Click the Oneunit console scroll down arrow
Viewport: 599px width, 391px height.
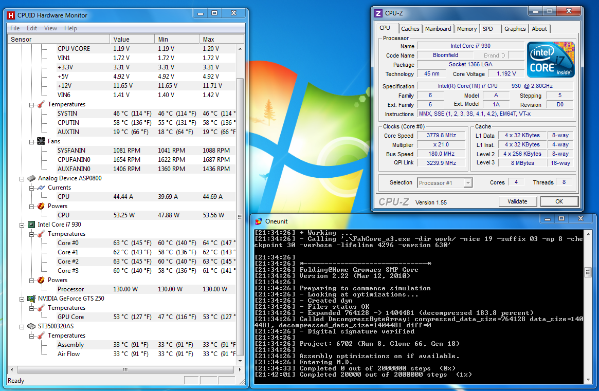click(588, 380)
